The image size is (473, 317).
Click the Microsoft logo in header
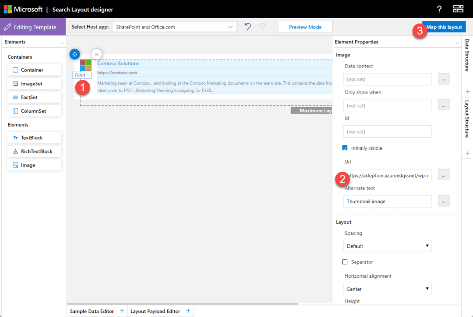pos(8,9)
